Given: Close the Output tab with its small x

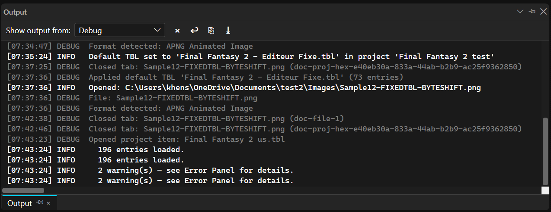Looking at the screenshot, I should pyautogui.click(x=48, y=203).
